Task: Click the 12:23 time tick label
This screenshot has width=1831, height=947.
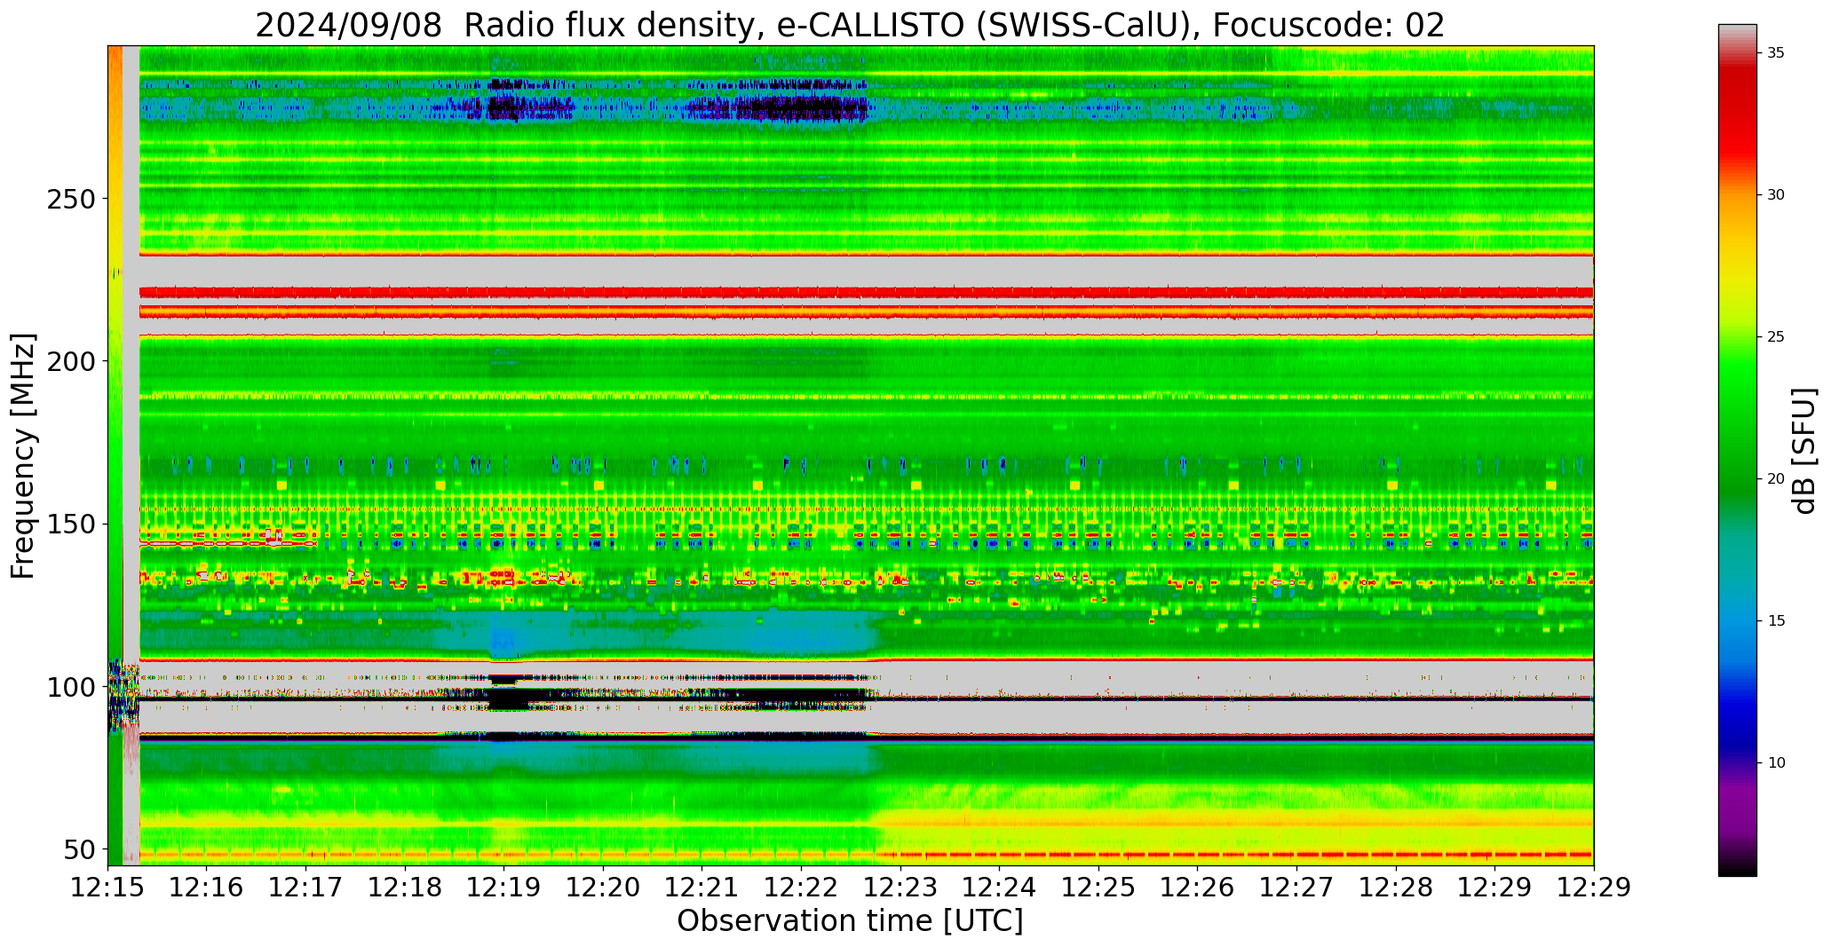Action: pos(900,888)
